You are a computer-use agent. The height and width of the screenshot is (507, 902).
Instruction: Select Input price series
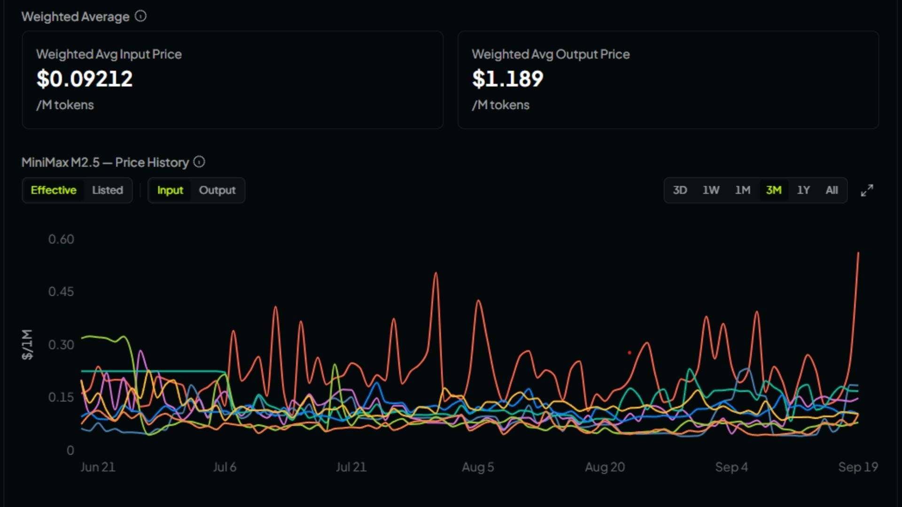click(170, 190)
